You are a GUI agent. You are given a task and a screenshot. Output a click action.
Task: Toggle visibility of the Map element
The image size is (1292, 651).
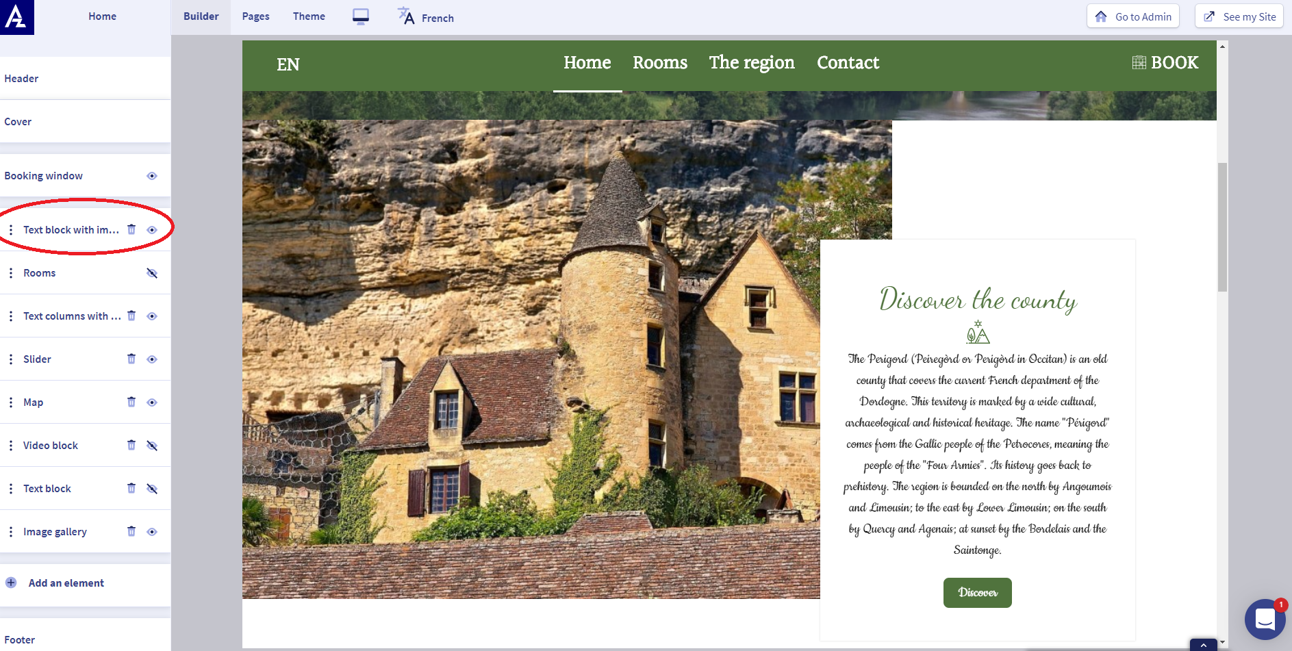click(x=152, y=403)
